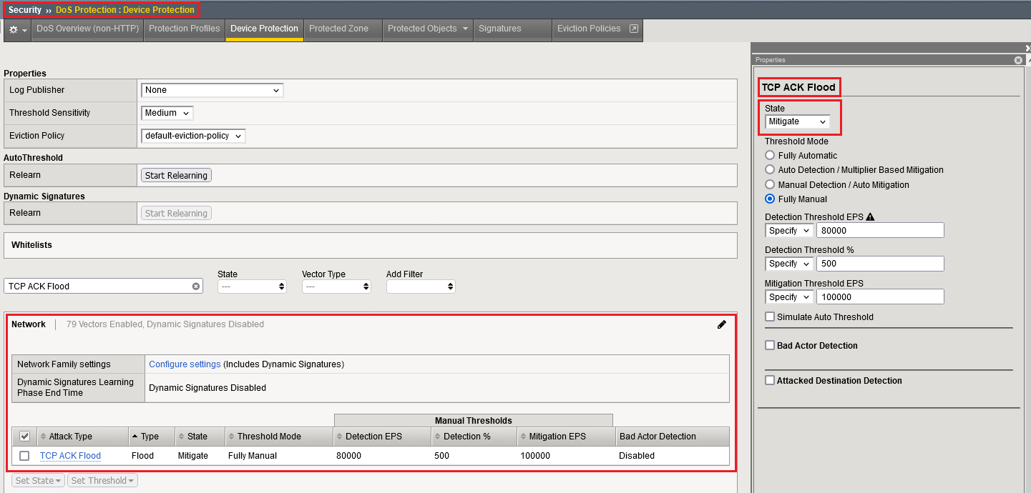Close the Properties side panel

[x=1018, y=60]
